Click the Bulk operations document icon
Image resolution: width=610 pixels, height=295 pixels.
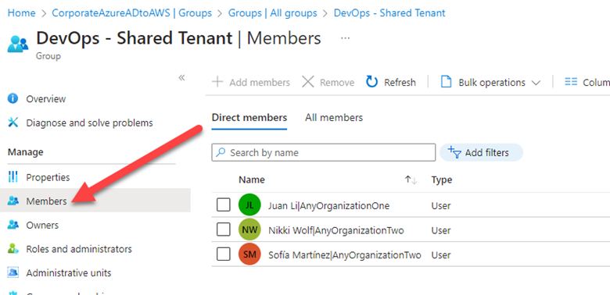click(446, 82)
